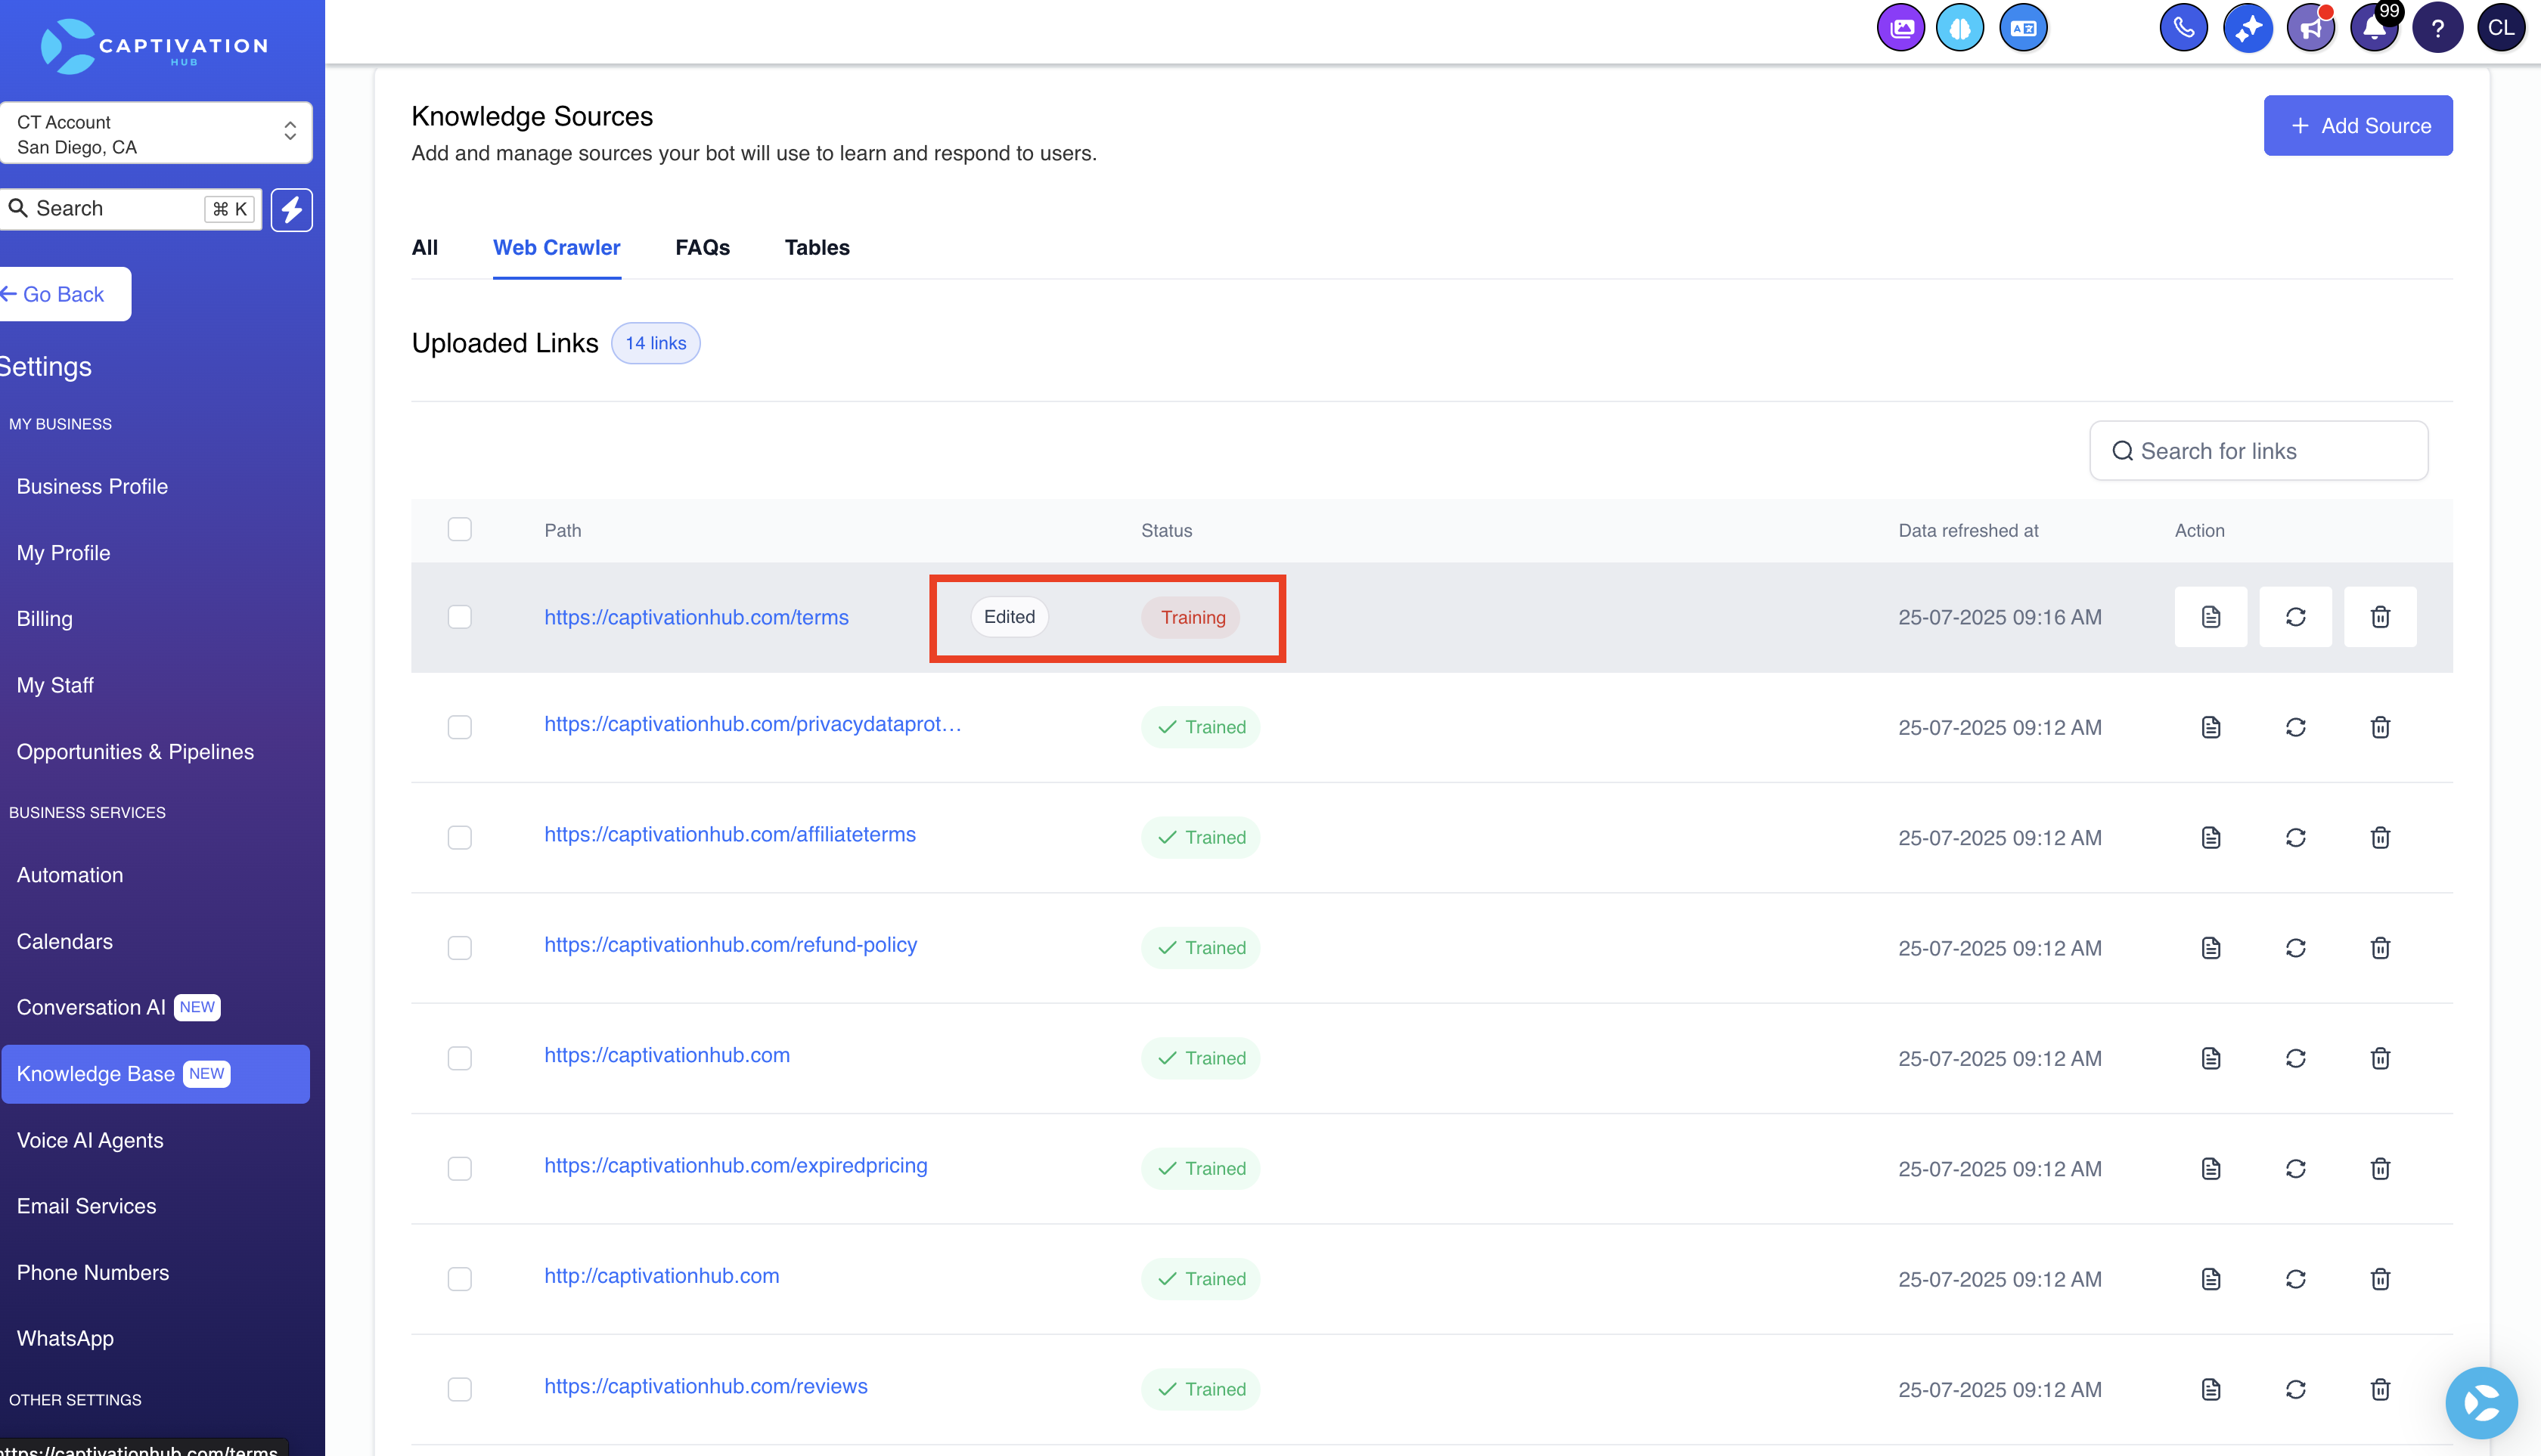The height and width of the screenshot is (1456, 2541).
Task: Check the expiredpricing row checkbox
Action: [x=459, y=1168]
